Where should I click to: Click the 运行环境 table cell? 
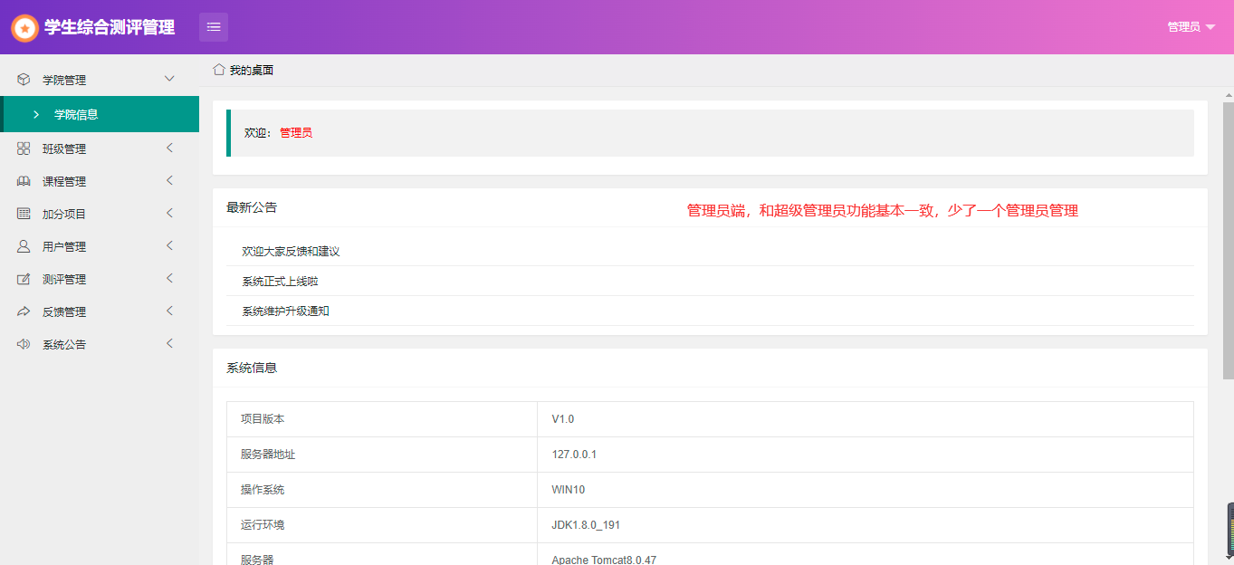coord(382,525)
